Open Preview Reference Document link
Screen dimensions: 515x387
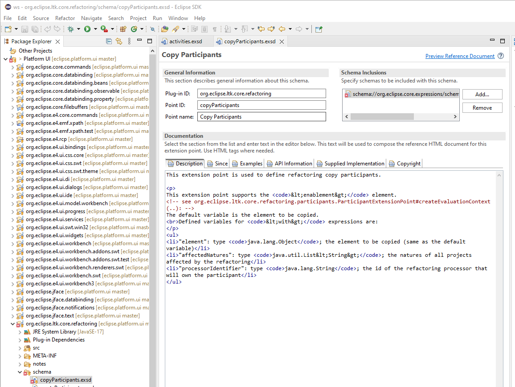[x=460, y=56]
